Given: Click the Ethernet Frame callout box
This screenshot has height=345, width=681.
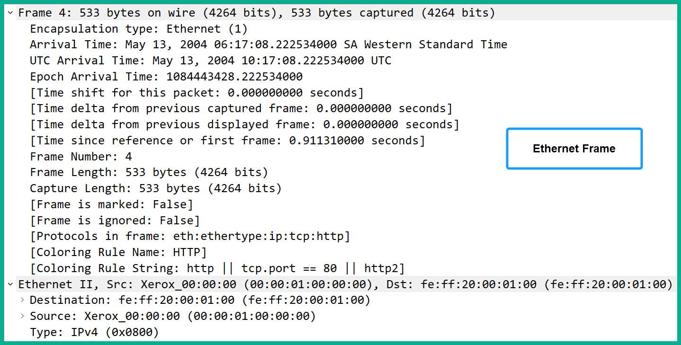Looking at the screenshot, I should pos(574,148).
